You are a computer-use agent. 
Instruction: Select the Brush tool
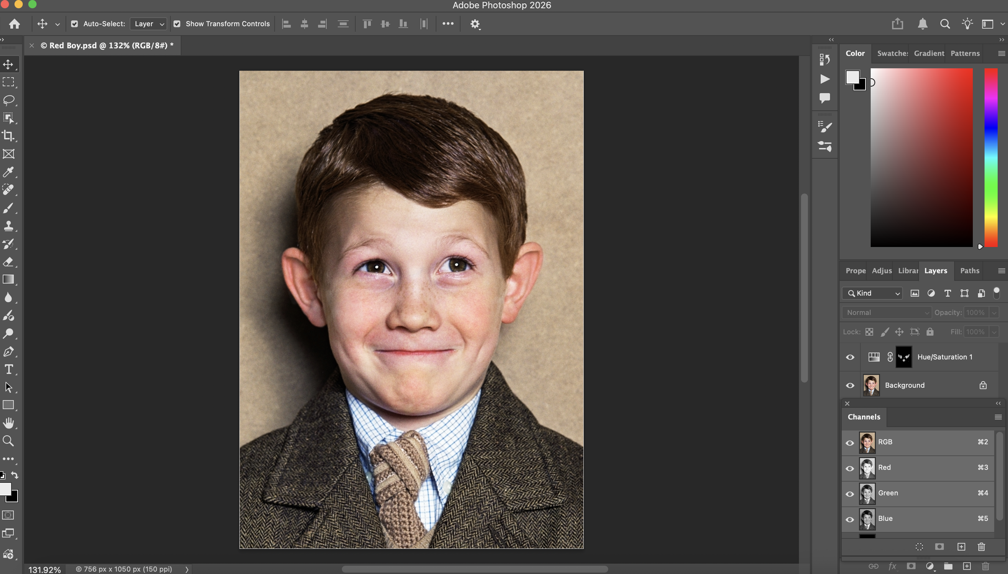click(x=9, y=208)
